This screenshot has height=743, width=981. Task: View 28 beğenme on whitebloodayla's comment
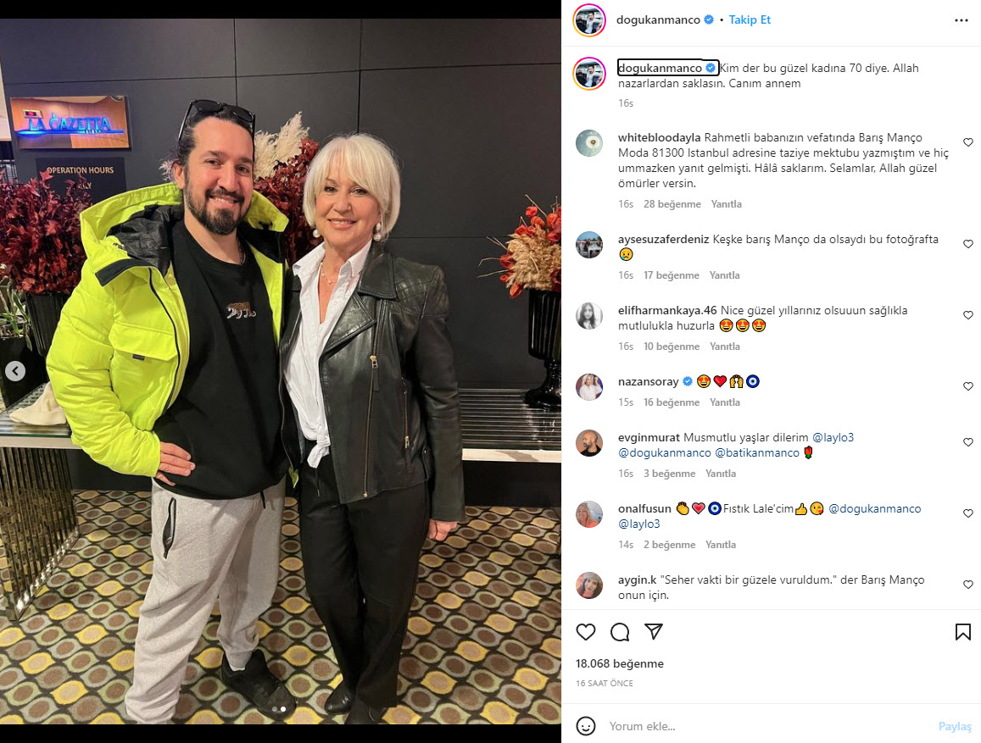click(x=672, y=204)
